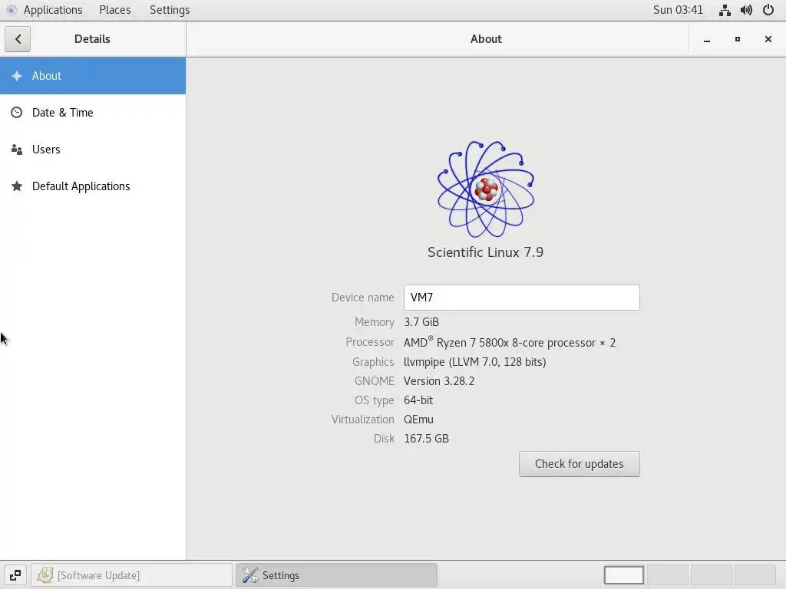Click the star icon beside Default Applications
The image size is (786, 589).
click(17, 186)
